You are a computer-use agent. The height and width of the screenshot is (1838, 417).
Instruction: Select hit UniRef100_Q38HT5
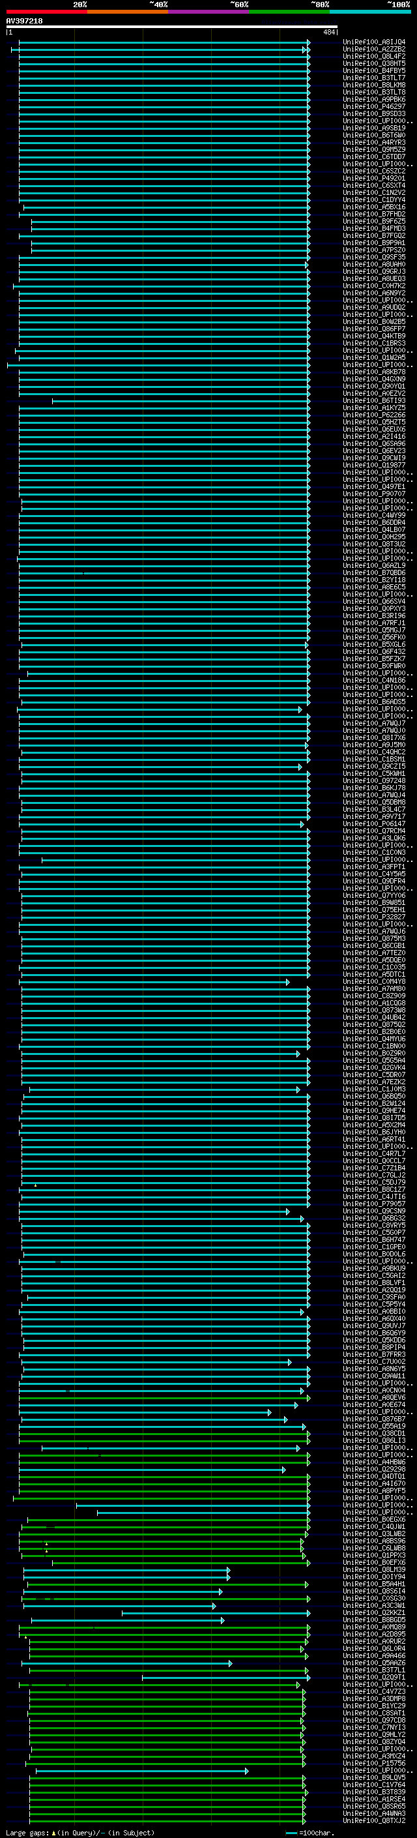coord(373,63)
